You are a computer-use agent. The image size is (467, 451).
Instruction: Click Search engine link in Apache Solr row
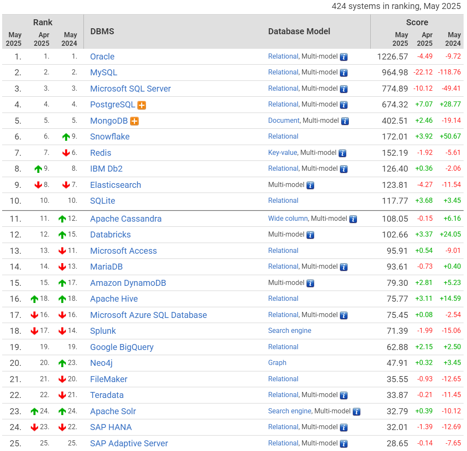tap(289, 411)
